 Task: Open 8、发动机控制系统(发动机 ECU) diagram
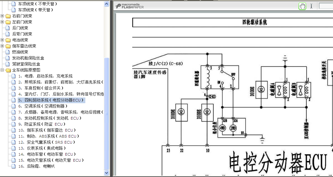point(50,118)
